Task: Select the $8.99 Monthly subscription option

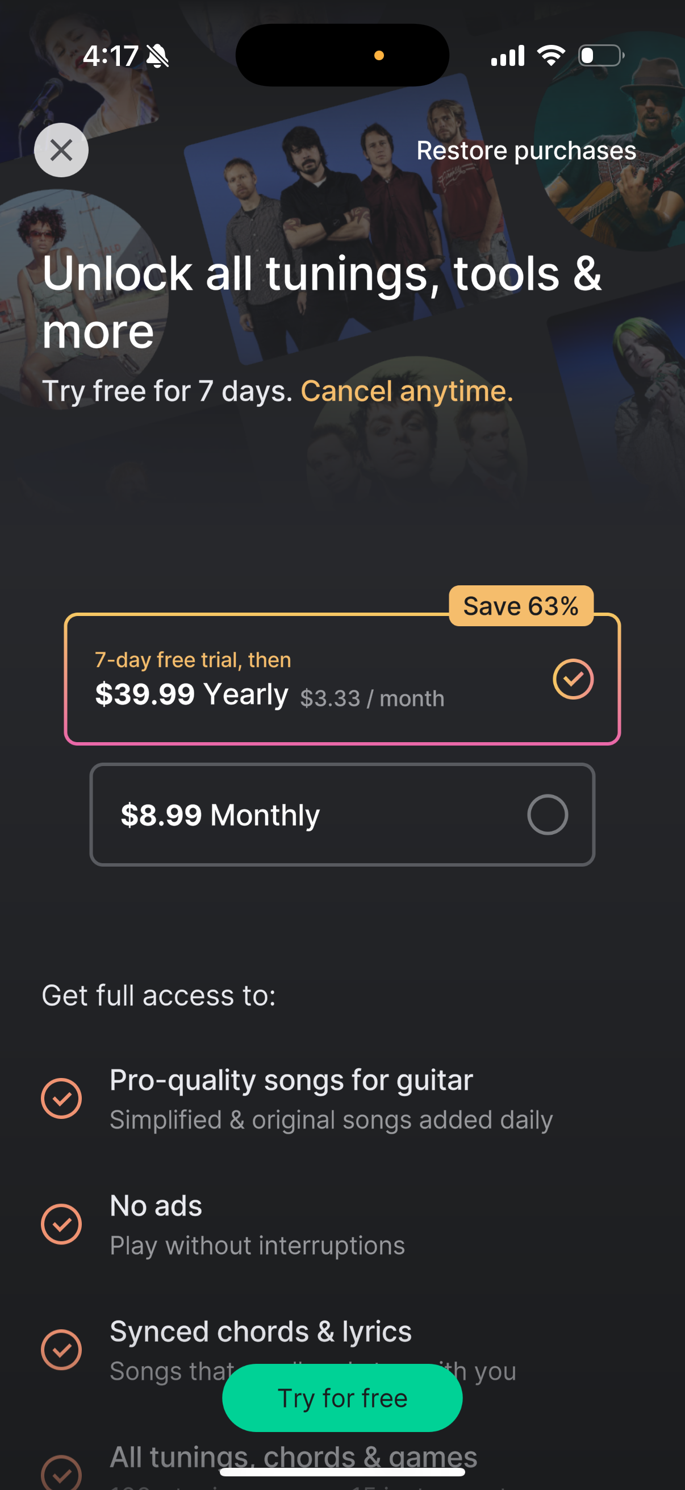Action: [343, 814]
